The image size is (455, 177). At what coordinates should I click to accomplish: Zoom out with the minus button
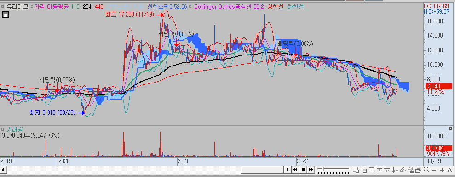point(434,170)
